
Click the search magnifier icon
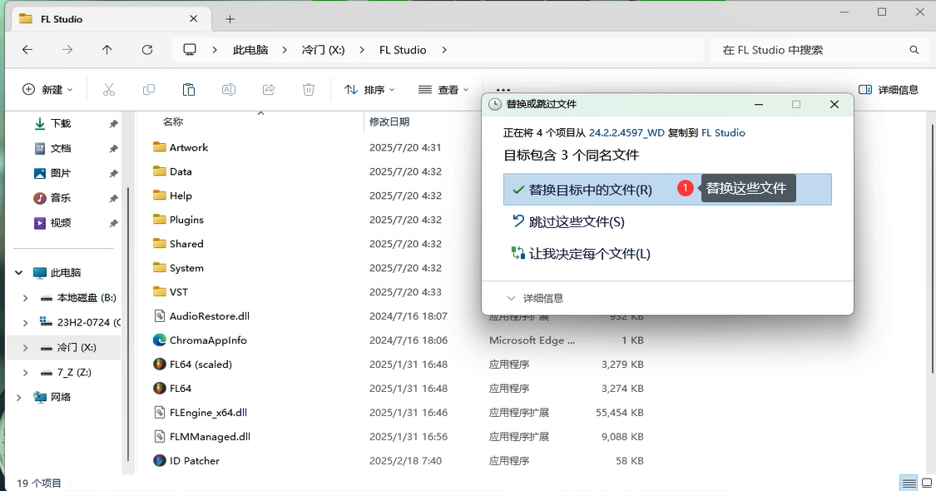pyautogui.click(x=914, y=50)
